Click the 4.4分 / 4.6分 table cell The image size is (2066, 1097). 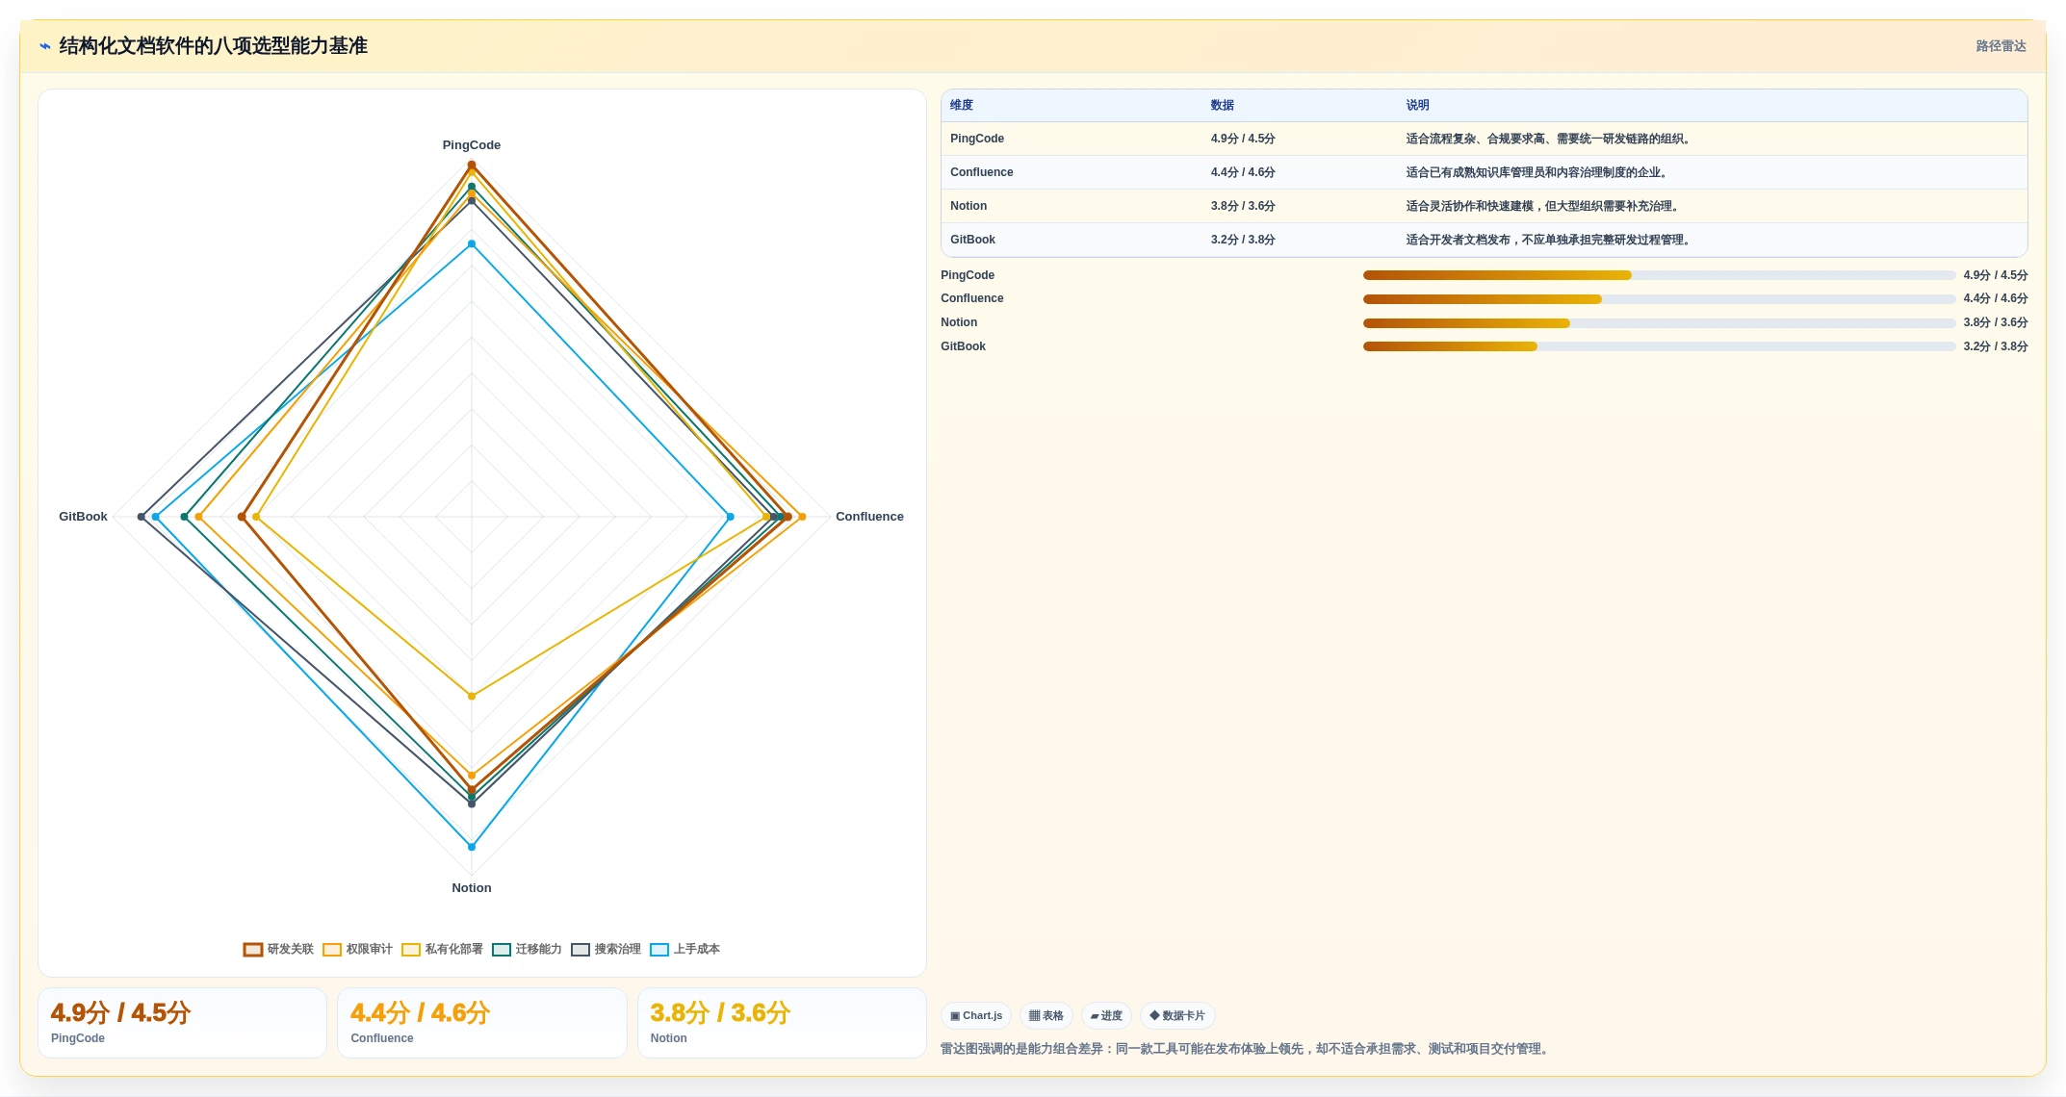point(1243,173)
